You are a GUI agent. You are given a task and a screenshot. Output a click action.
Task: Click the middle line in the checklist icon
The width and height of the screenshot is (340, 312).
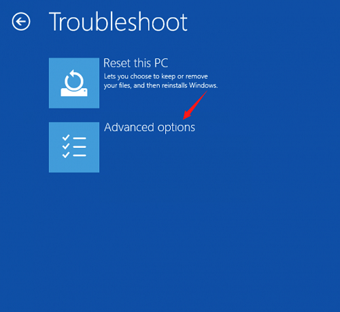pyautogui.click(x=80, y=147)
